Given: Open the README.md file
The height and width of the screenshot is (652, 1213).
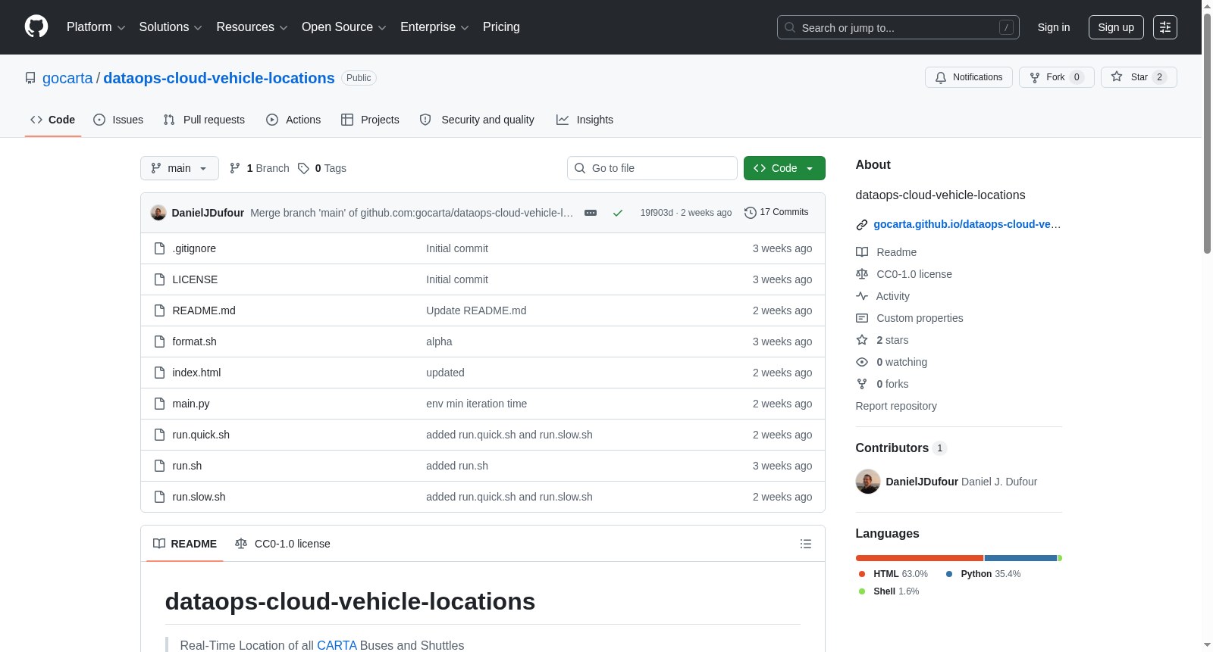Looking at the screenshot, I should (204, 310).
